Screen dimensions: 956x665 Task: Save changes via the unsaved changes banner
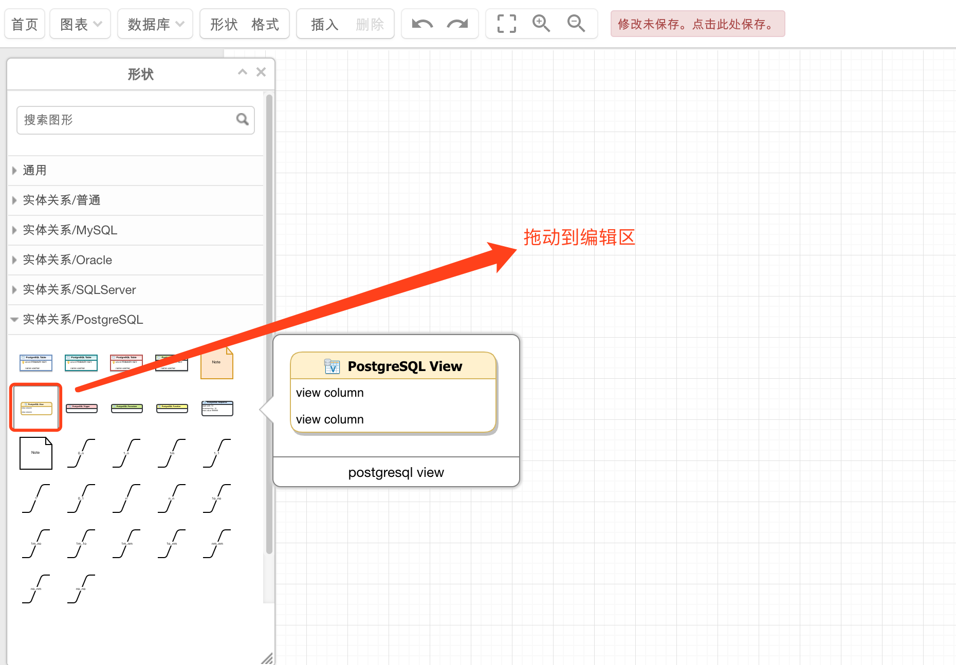pos(697,24)
